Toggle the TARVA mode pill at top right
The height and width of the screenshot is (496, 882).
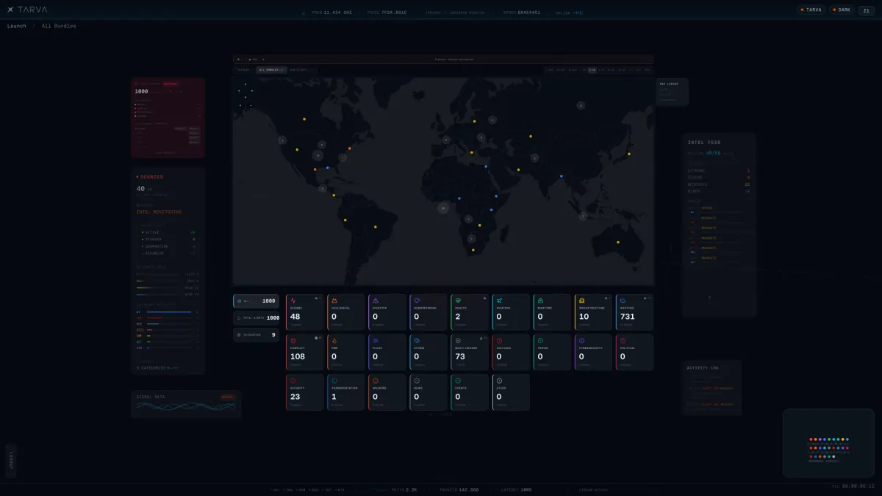coord(811,10)
